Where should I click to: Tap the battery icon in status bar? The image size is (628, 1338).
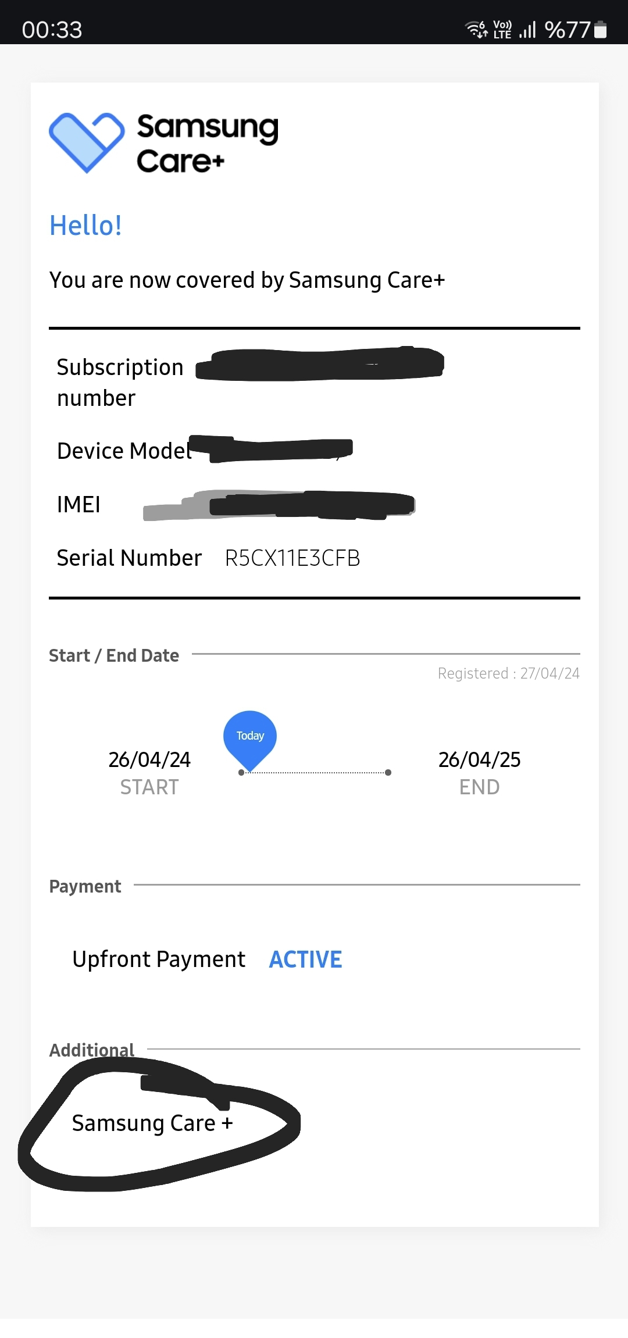click(601, 29)
